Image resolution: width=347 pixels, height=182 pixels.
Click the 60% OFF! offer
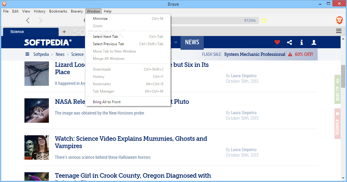[304, 54]
